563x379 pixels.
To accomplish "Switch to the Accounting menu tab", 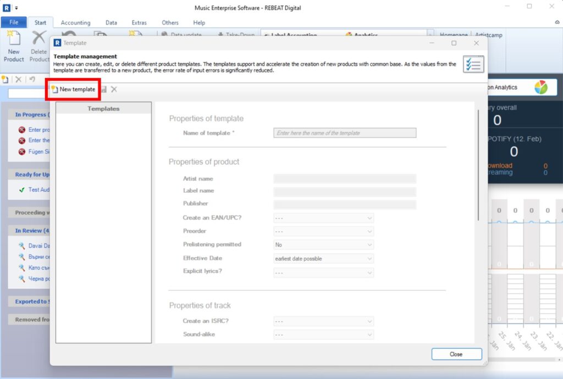I will click(75, 23).
